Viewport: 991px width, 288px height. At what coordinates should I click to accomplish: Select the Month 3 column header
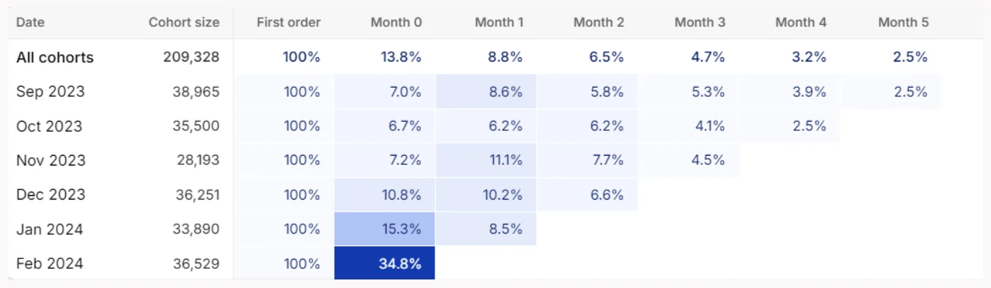[x=700, y=22]
